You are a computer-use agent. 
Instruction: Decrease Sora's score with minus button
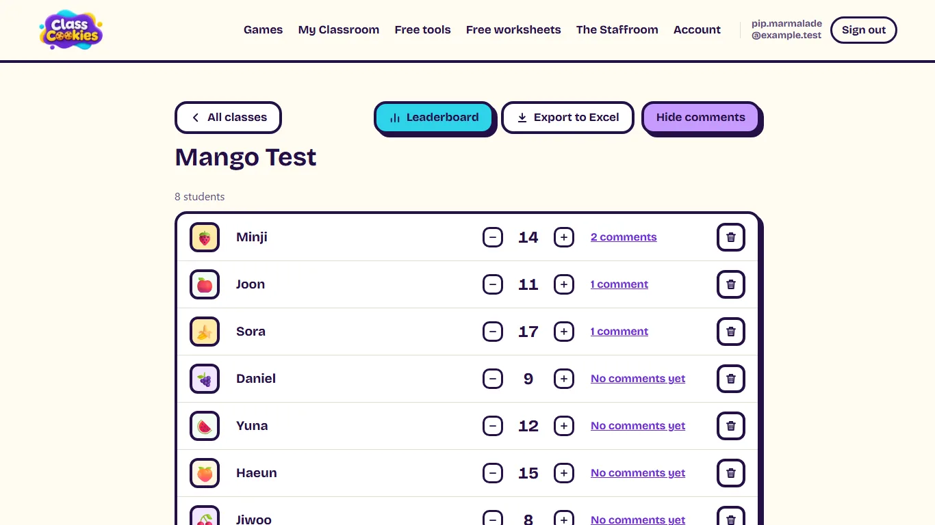pyautogui.click(x=493, y=332)
